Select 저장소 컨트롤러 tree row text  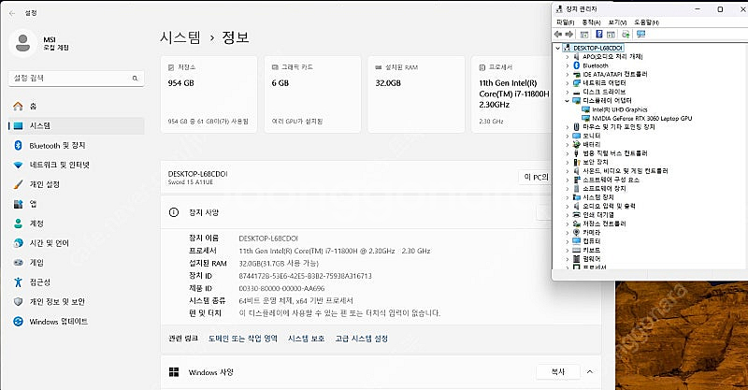point(604,224)
